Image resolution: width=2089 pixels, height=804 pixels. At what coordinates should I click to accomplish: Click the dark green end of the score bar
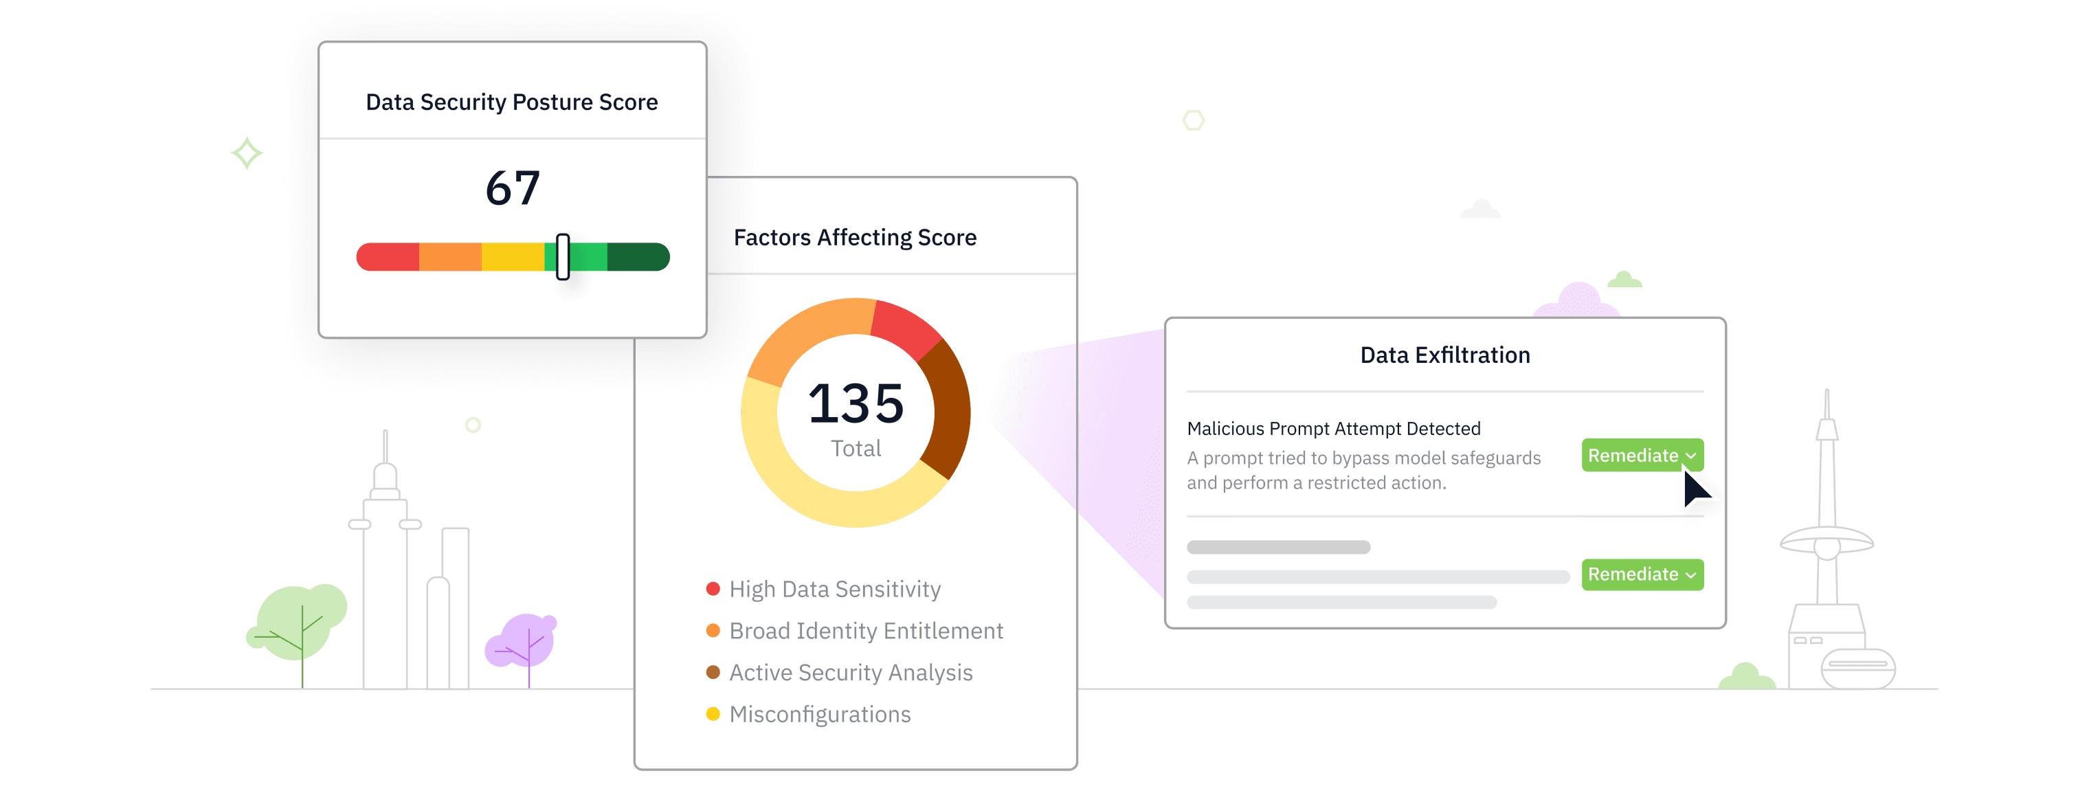click(638, 257)
